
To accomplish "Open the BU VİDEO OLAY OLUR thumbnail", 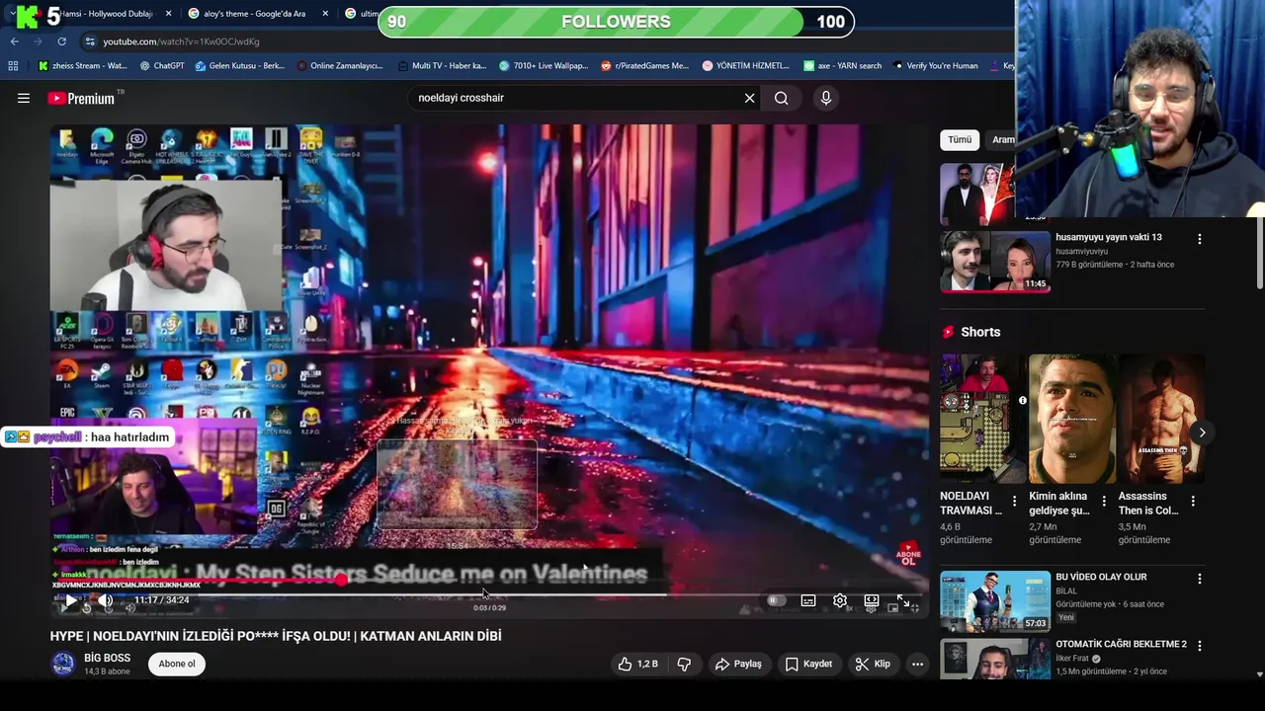I will click(995, 600).
